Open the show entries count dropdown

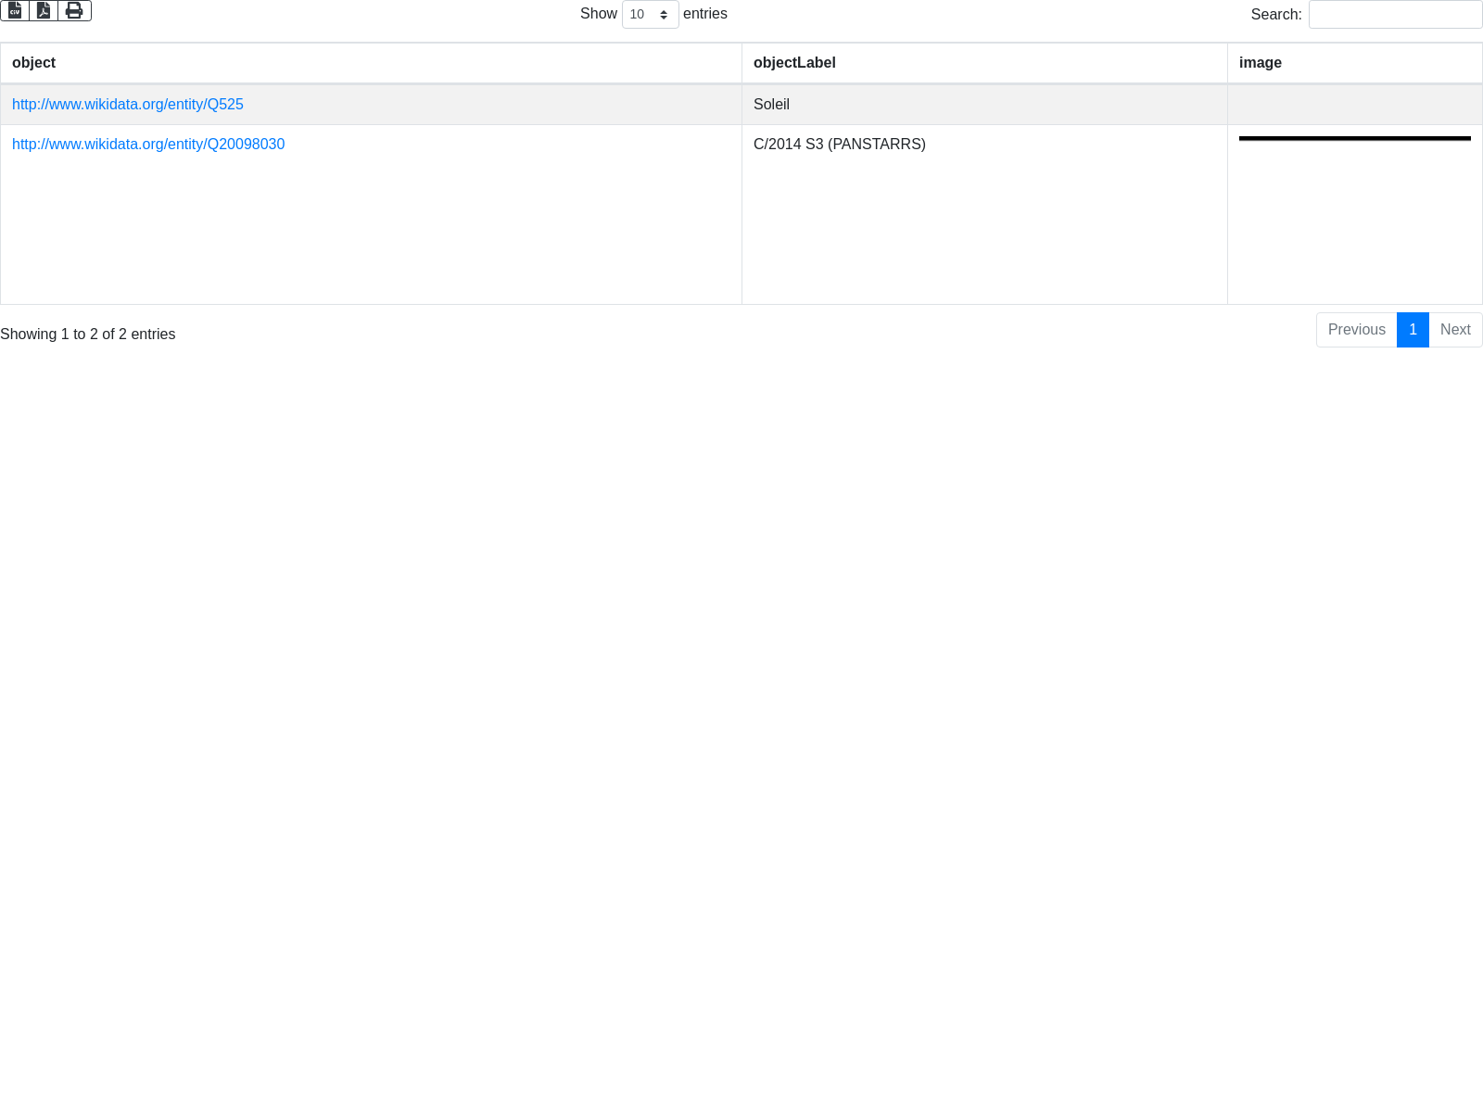[650, 15]
